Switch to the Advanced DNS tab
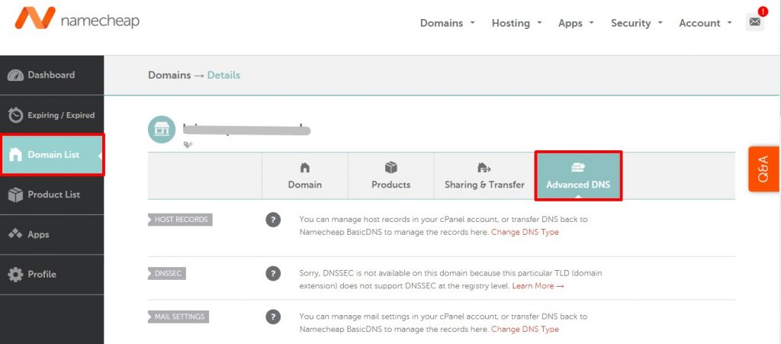The height and width of the screenshot is (344, 781). coord(578,175)
